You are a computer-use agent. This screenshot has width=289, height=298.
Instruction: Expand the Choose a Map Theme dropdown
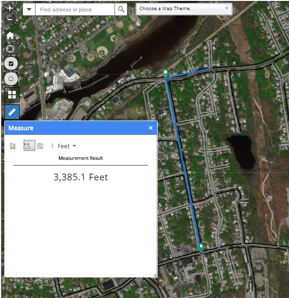[x=184, y=9]
